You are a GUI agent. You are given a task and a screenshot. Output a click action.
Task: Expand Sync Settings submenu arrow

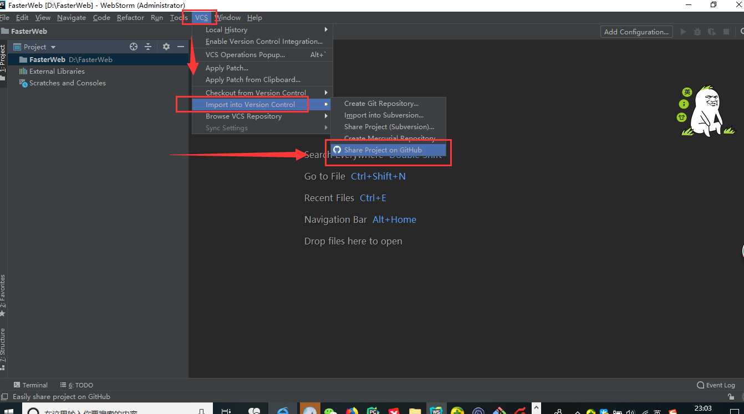(326, 128)
